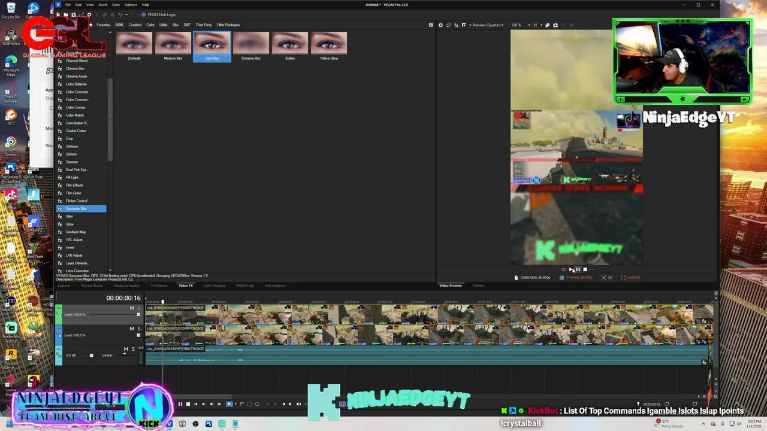
Task: Open the Undo history dropdown arrow
Action: 126,14
